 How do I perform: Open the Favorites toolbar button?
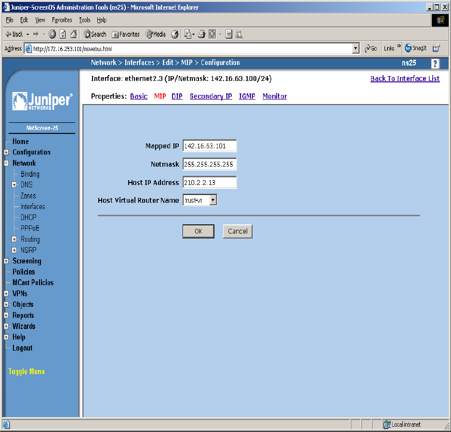pyautogui.click(x=126, y=35)
